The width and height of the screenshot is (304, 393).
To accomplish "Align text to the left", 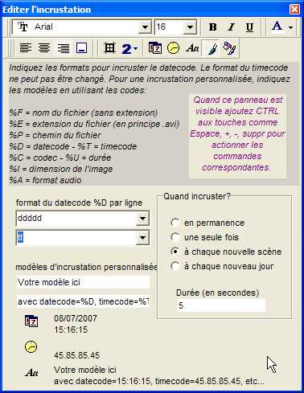I will pyautogui.click(x=26, y=48).
